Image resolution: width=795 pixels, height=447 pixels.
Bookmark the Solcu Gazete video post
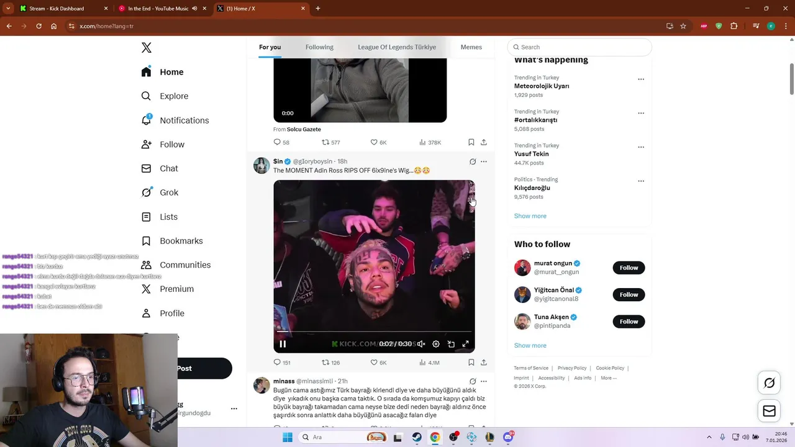[471, 142]
